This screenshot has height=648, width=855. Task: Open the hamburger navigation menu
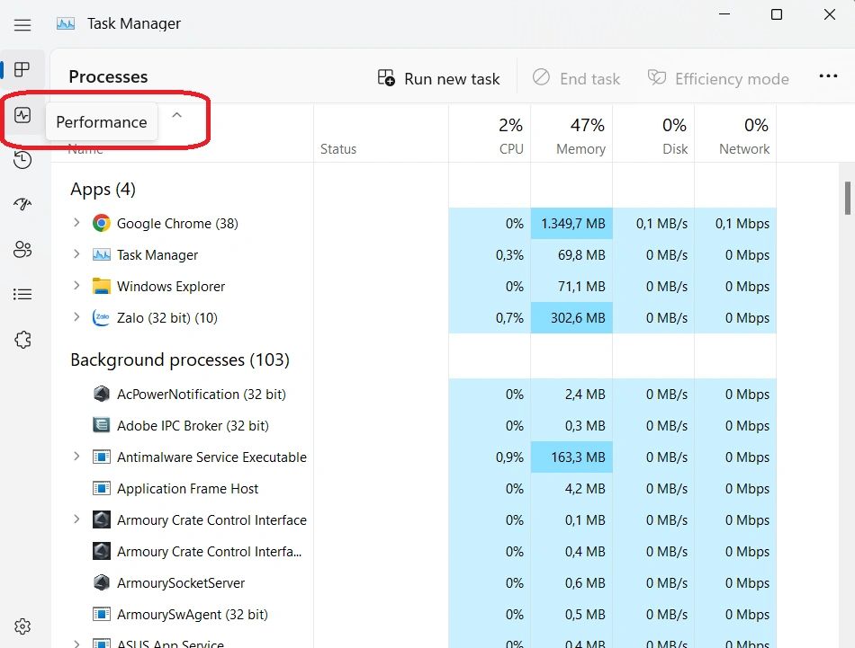[22, 25]
